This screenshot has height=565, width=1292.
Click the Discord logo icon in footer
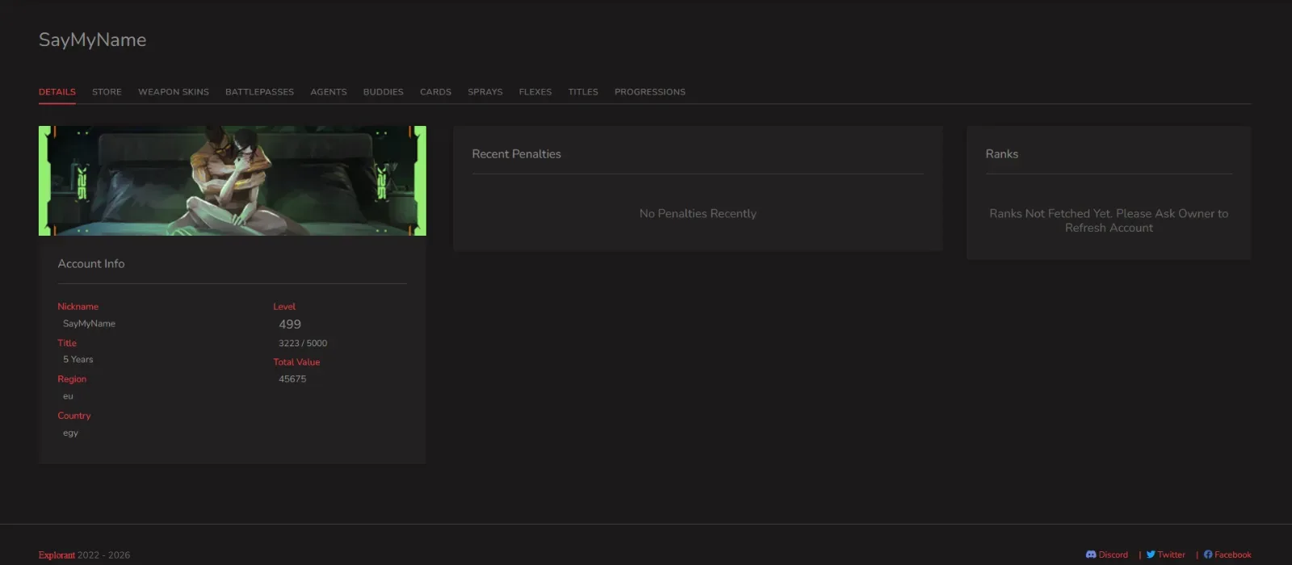pyautogui.click(x=1091, y=555)
